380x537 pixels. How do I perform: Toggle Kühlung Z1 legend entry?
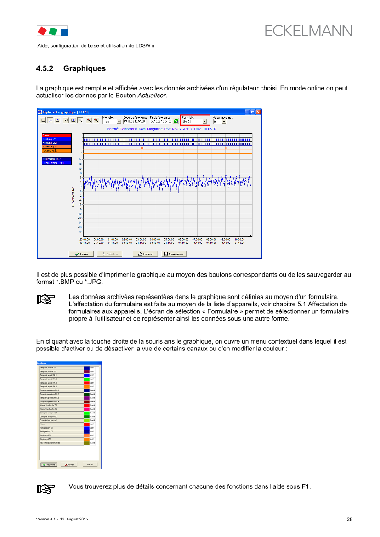tap(54, 139)
